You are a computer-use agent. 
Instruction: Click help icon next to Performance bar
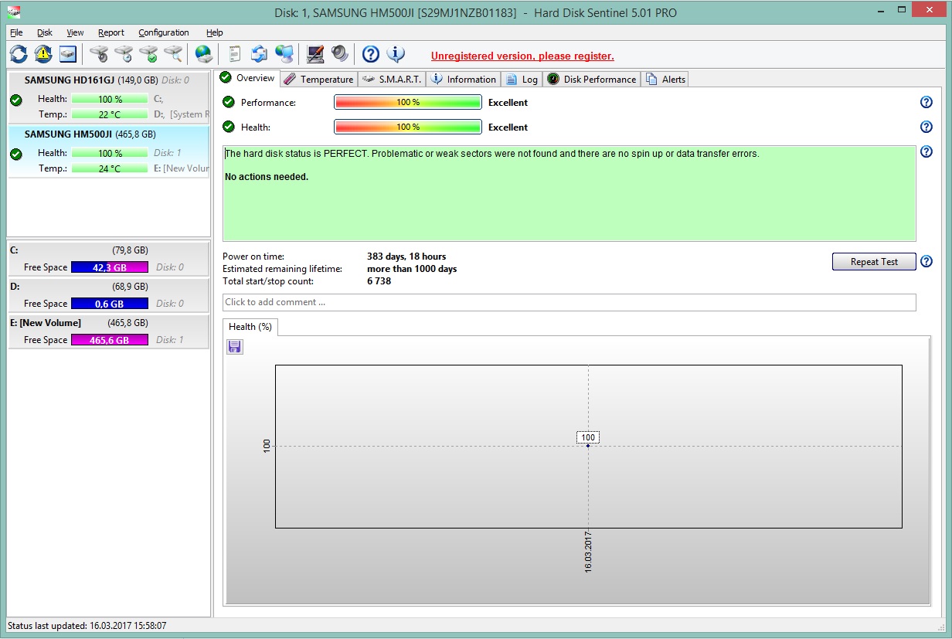click(x=926, y=103)
